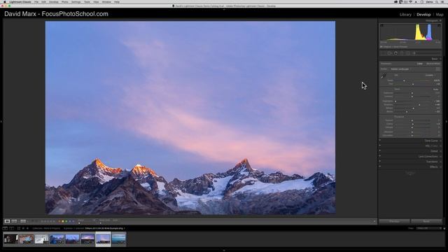Viewport: 448px width, 252px height.
Task: Switch to Loupe view in toolbar
Action: coord(7,221)
